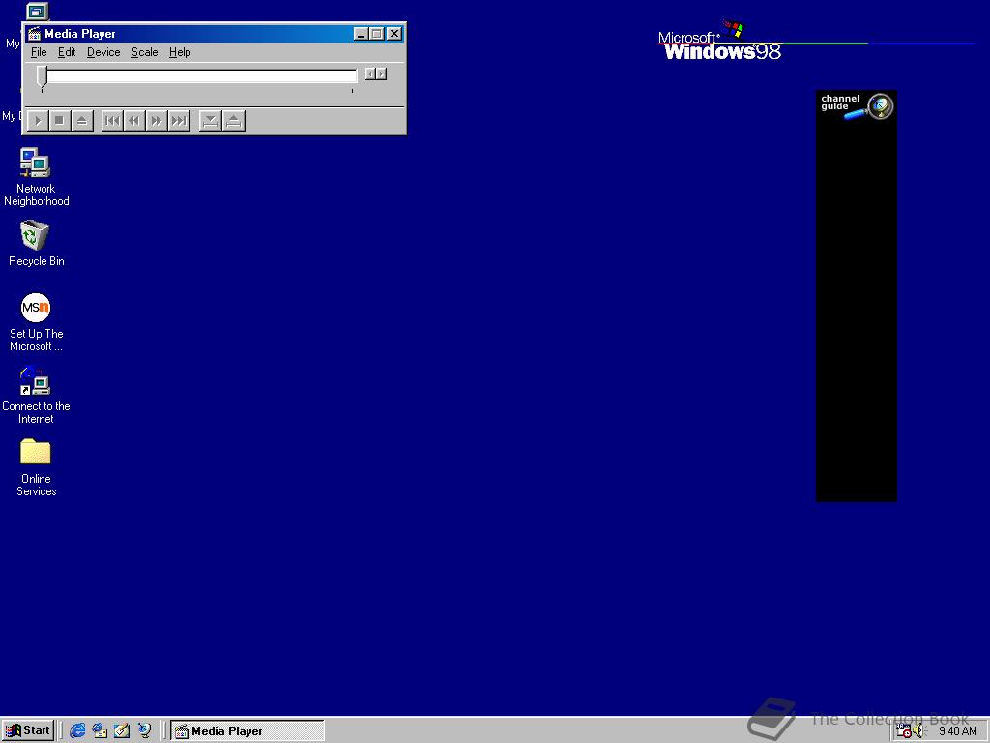Viewport: 990px width, 743px height.
Task: Select the Online Services folder
Action: coord(36,467)
